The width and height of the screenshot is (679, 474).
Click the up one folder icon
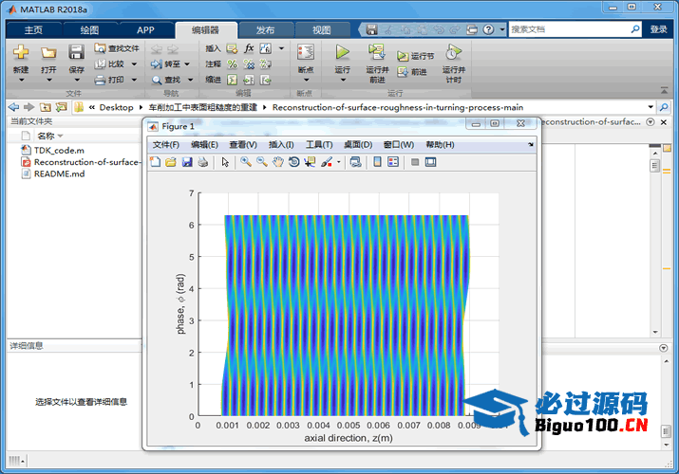coord(46,107)
